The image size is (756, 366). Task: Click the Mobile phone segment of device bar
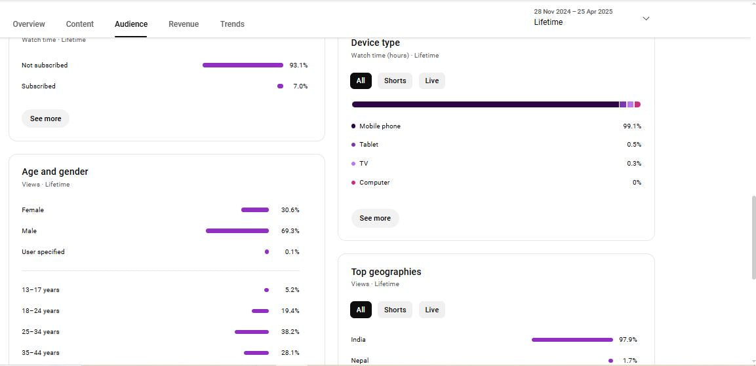pyautogui.click(x=485, y=105)
